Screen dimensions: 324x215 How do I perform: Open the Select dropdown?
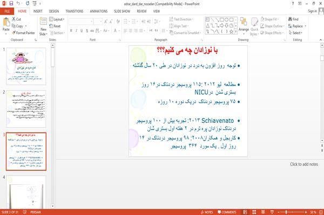point(296,33)
